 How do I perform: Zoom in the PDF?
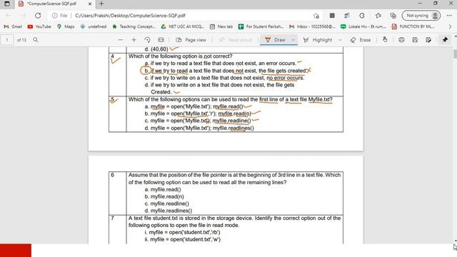tap(134, 40)
